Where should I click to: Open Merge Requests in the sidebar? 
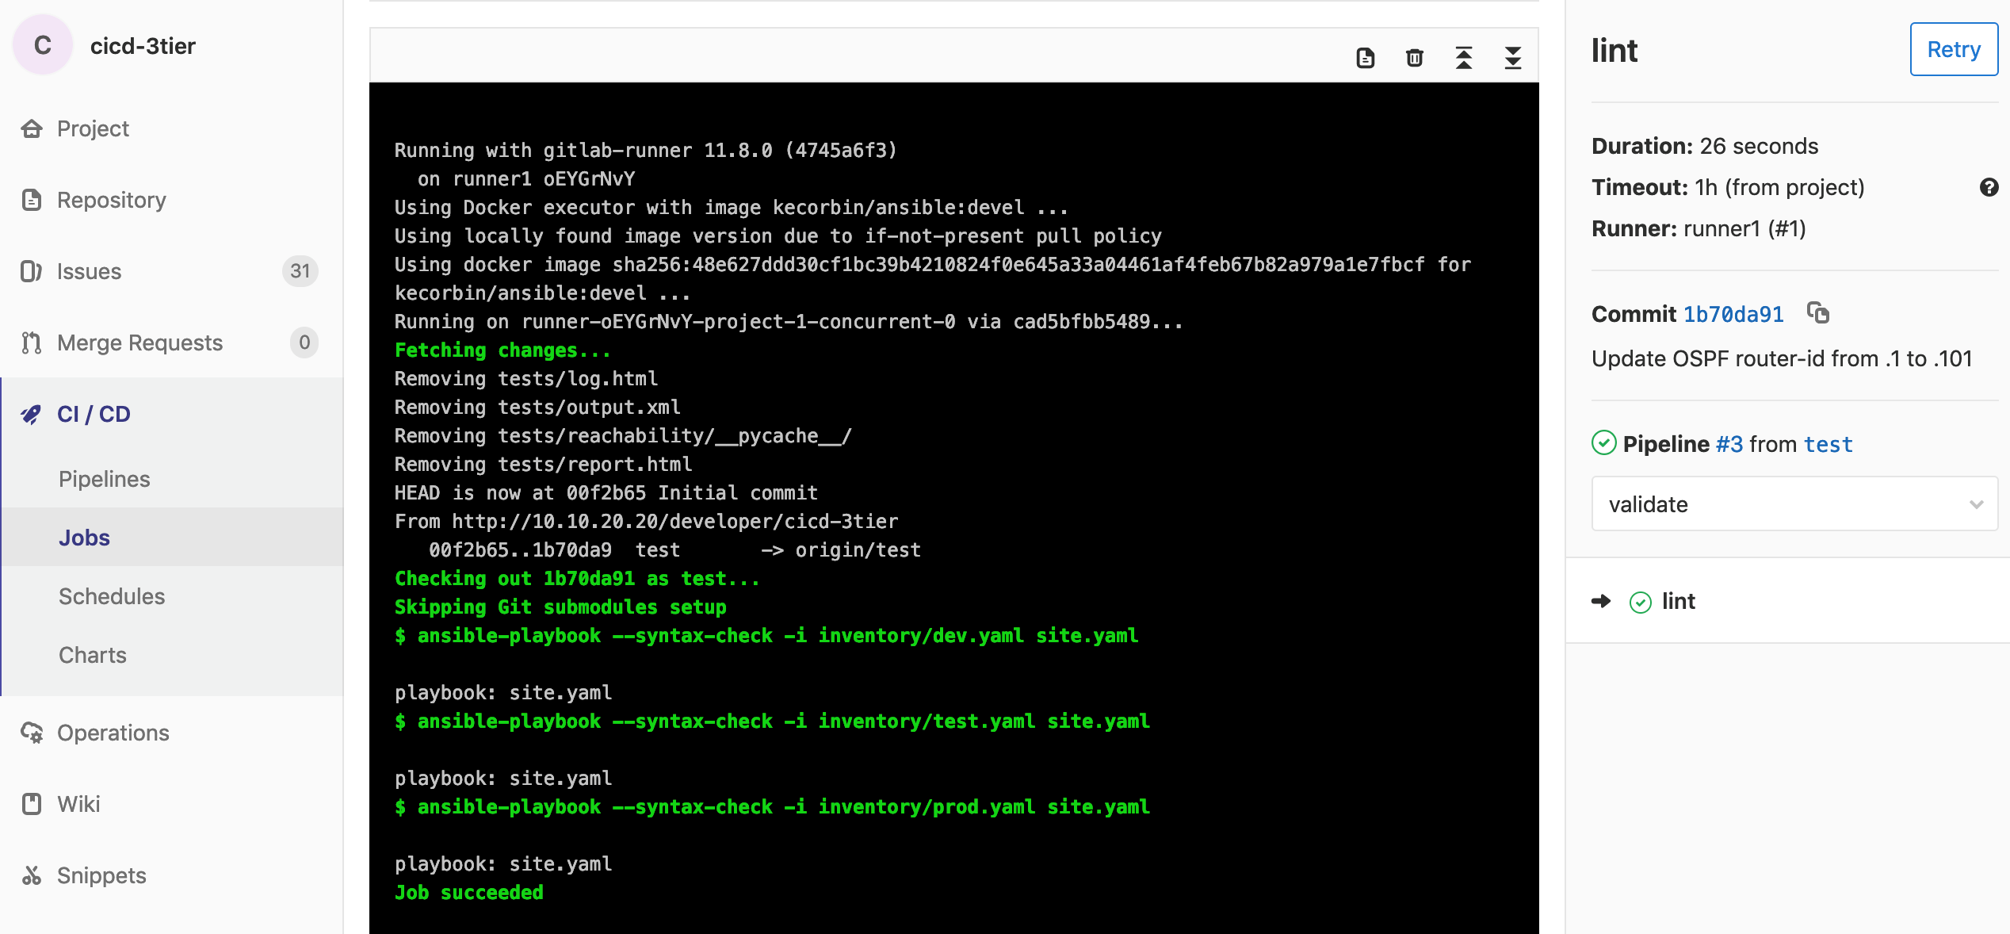click(139, 343)
